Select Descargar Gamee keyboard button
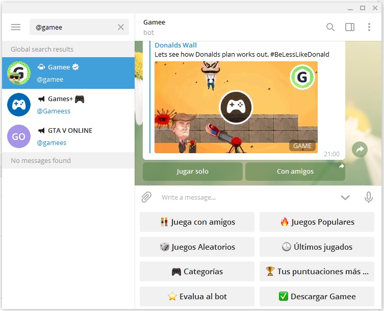 [x=317, y=297]
